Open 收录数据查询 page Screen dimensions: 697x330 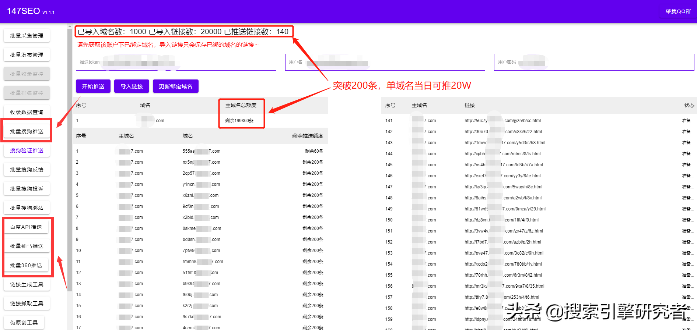[x=27, y=112]
